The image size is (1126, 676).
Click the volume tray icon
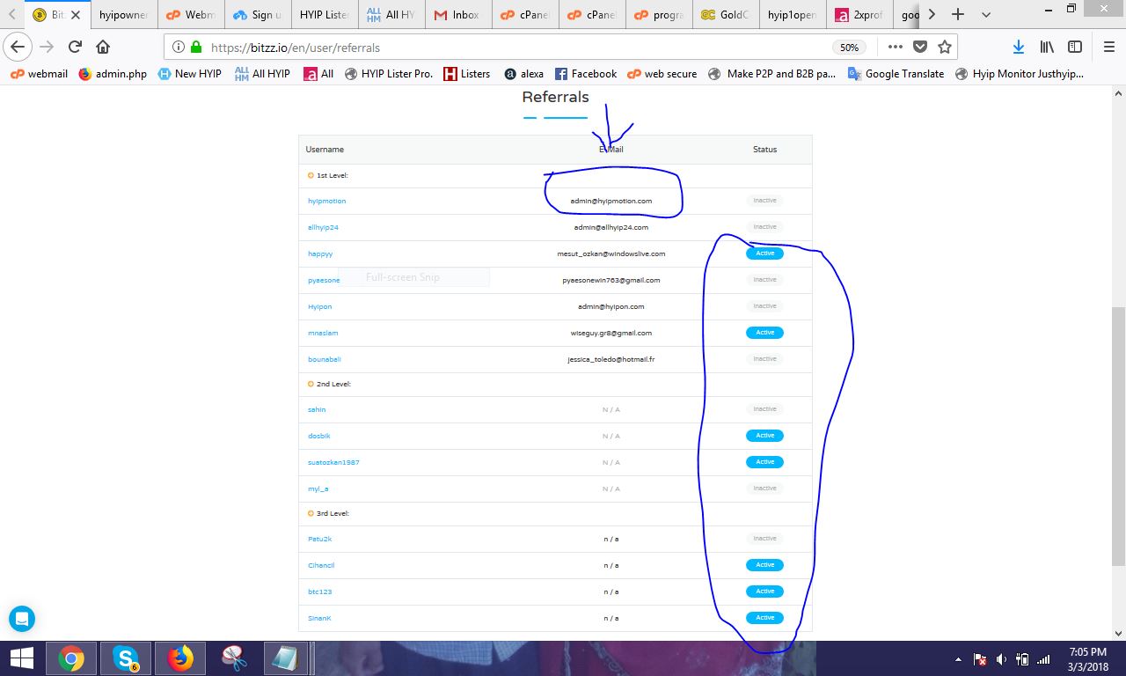tap(1001, 659)
